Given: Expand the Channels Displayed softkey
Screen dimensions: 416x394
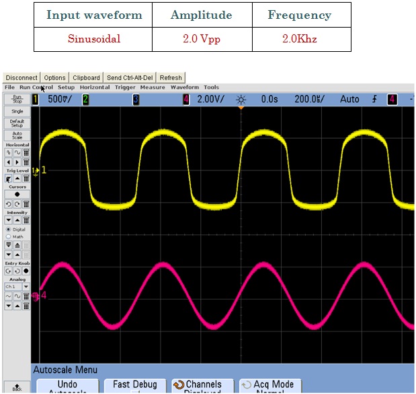Looking at the screenshot, I should click(x=203, y=386).
